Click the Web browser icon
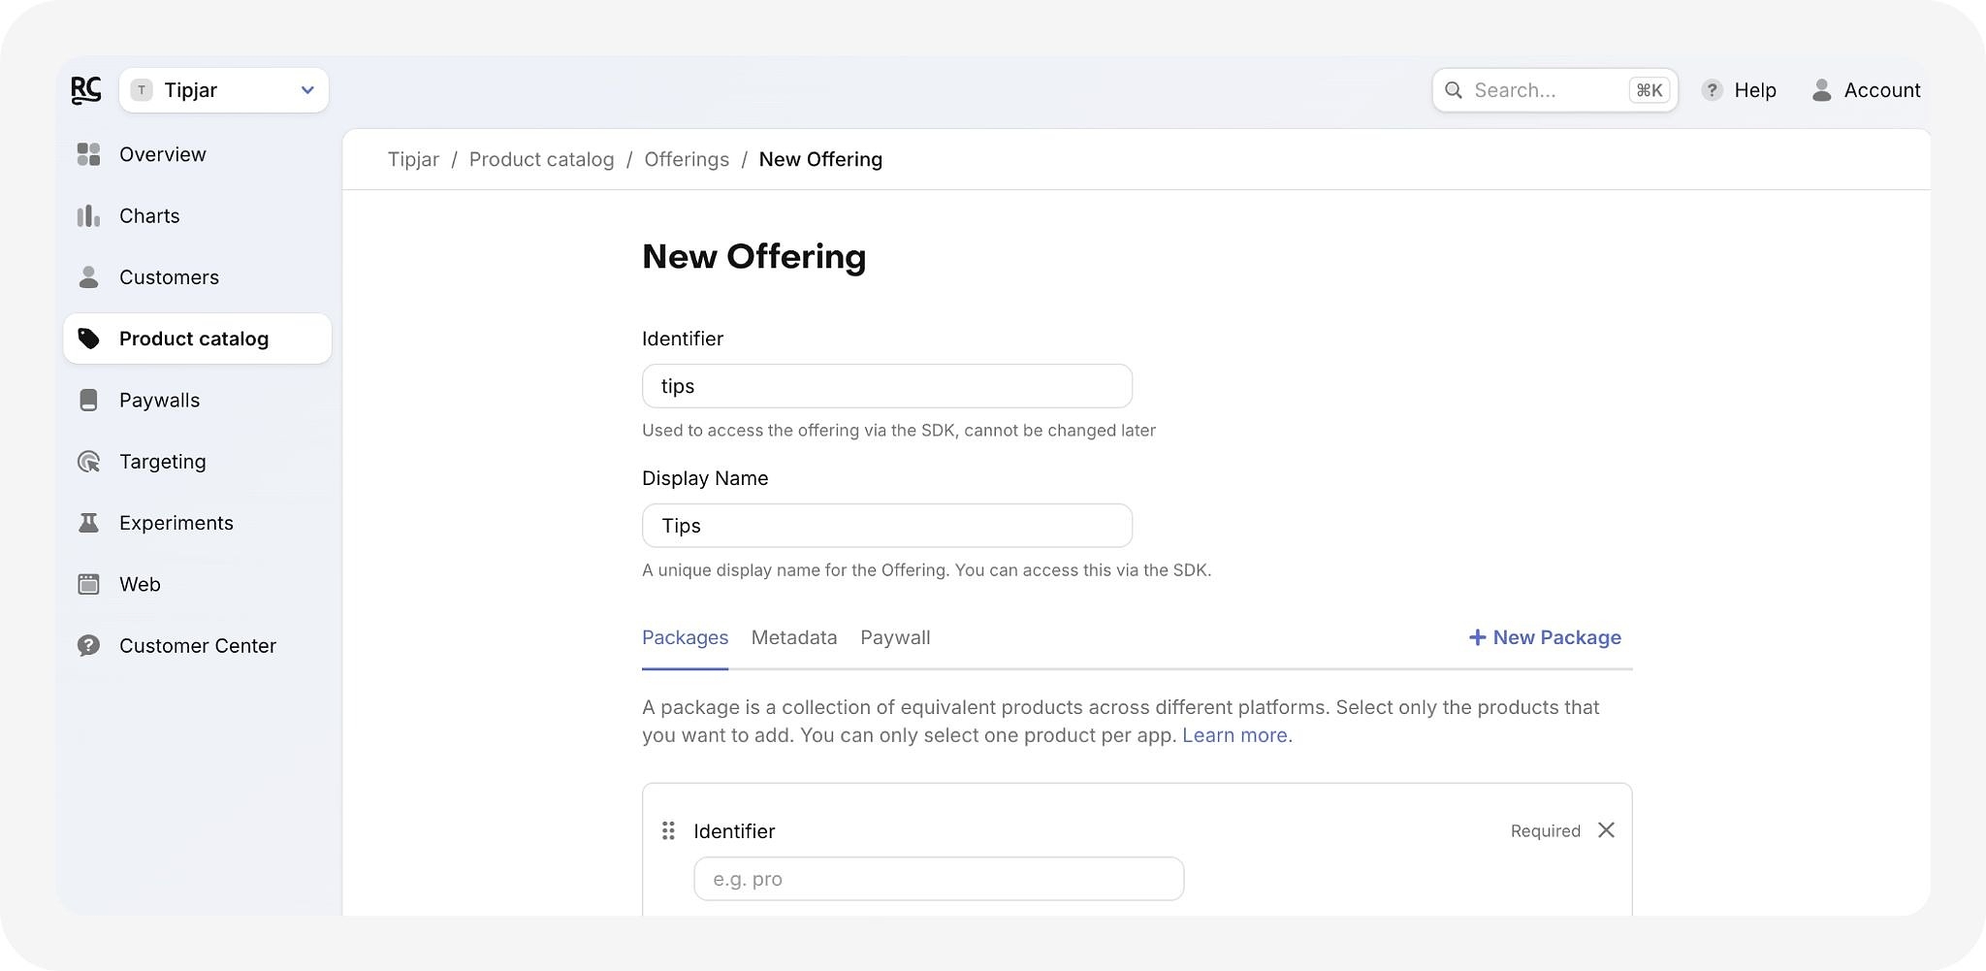The height and width of the screenshot is (971, 1986). (88, 584)
